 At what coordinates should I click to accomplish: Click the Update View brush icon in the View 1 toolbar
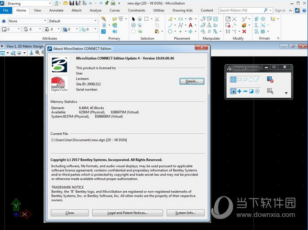[x=31, y=53]
